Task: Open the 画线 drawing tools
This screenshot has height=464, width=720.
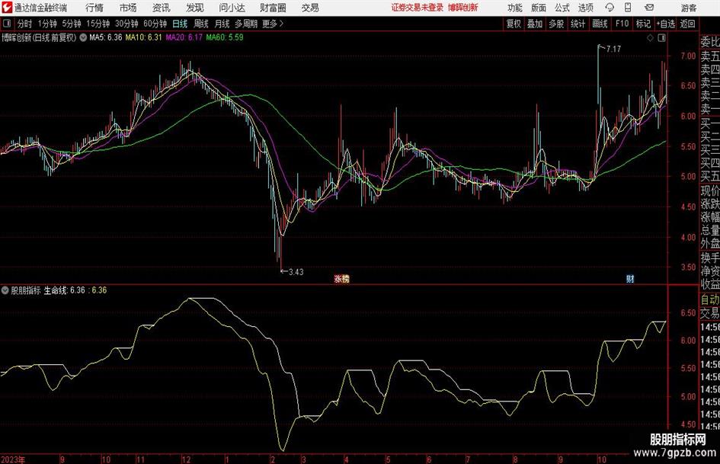Action: point(600,24)
